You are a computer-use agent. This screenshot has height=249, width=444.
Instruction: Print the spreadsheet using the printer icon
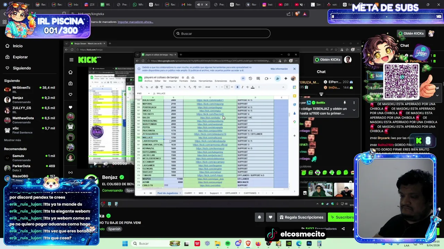(157, 87)
